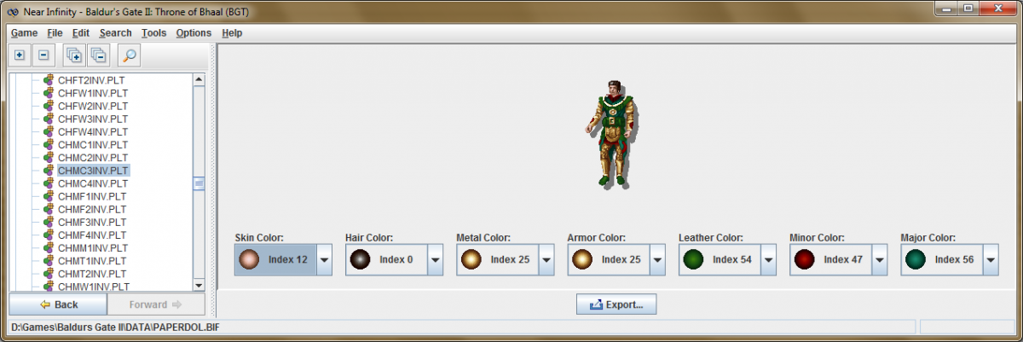Select CHFW2INV.PLT in the file tree
This screenshot has width=1023, height=342.
(x=93, y=106)
